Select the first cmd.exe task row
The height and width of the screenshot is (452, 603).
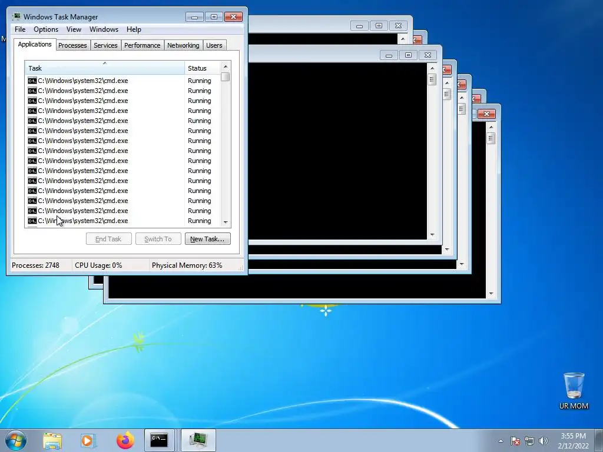tap(123, 81)
